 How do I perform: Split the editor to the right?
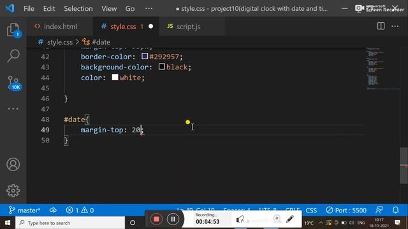pos(381,26)
